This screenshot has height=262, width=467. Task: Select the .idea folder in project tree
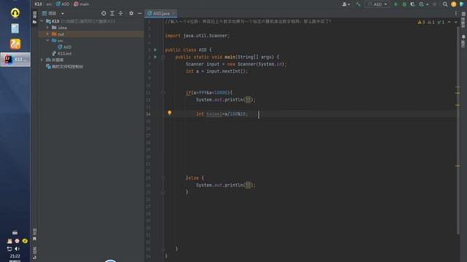pyautogui.click(x=59, y=28)
